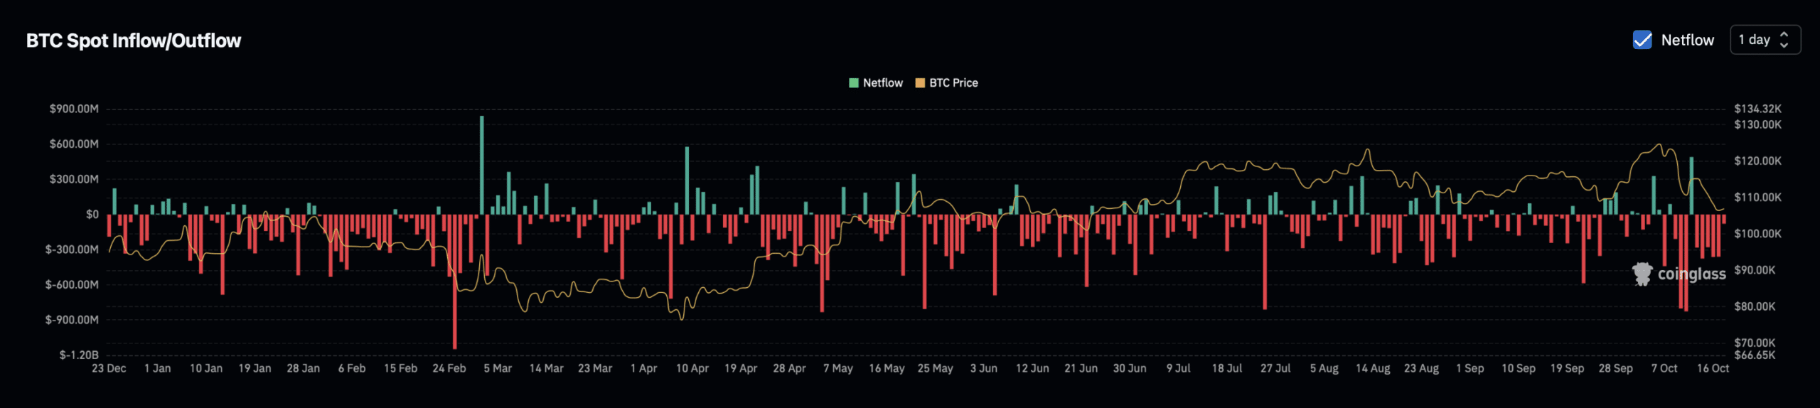Click the 23 Dec date label on x-axis
The height and width of the screenshot is (408, 1820).
point(109,368)
